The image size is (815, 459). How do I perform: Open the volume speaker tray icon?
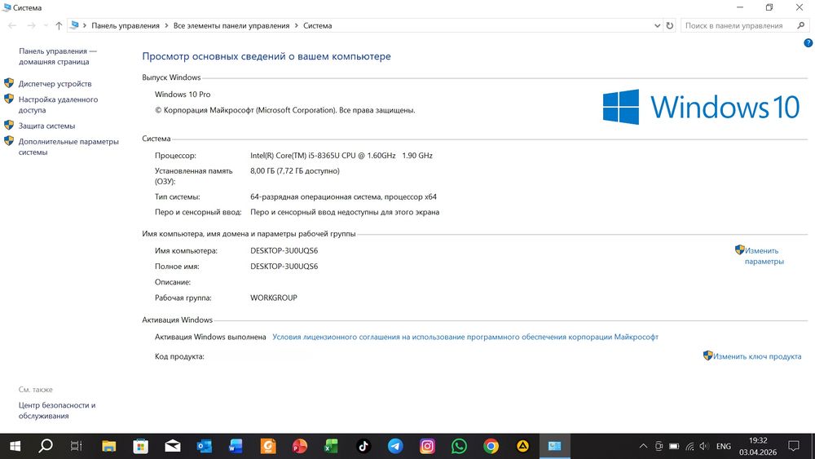pyautogui.click(x=704, y=446)
